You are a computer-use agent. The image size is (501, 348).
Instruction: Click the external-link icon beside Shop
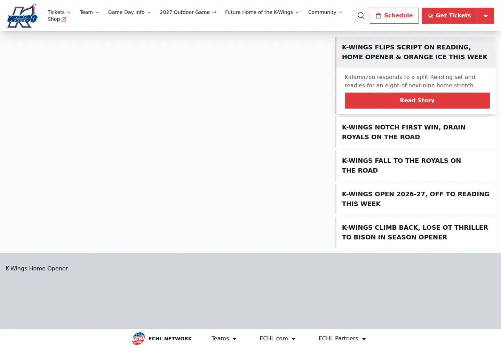(64, 19)
